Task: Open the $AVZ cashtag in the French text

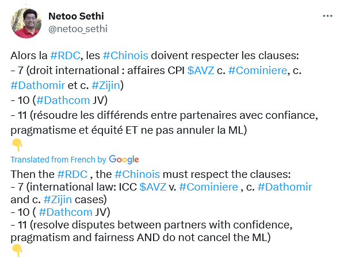Action: coord(201,71)
